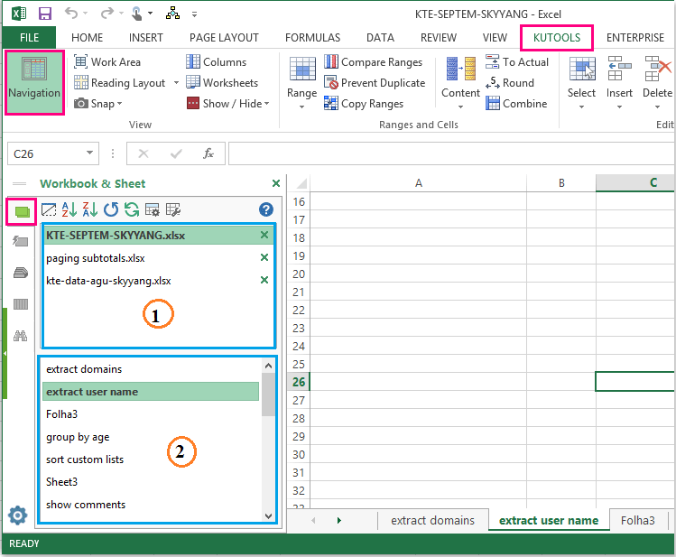Open the Name Manager sidebar icon
The width and height of the screenshot is (676, 557).
point(20,273)
